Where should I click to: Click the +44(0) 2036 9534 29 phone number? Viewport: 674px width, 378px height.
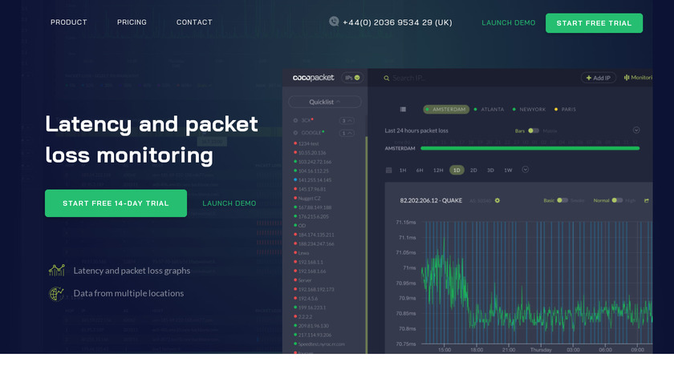tap(397, 22)
